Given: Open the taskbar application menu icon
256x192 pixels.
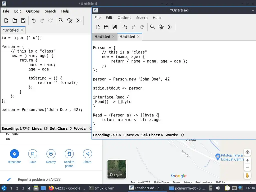Looking at the screenshot, I should point(4,188).
